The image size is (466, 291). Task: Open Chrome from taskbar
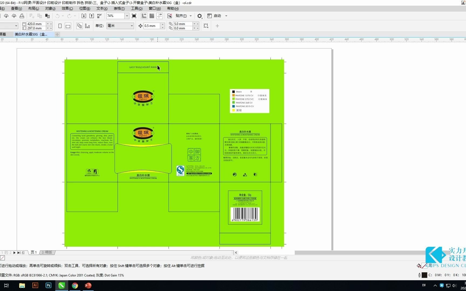pyautogui.click(x=75, y=285)
